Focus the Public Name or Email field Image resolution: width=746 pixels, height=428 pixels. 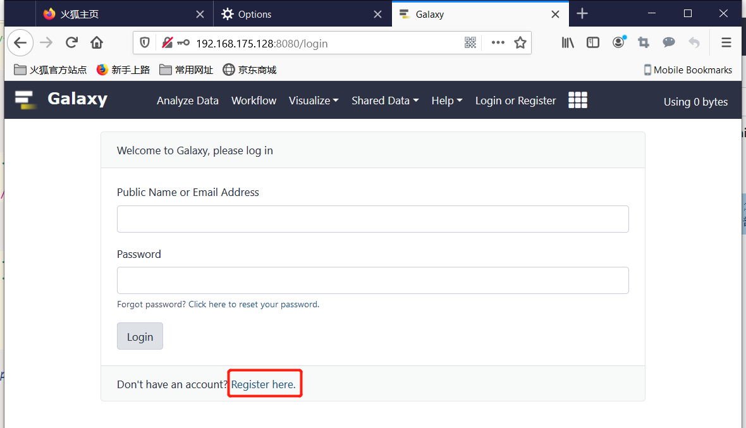point(372,219)
